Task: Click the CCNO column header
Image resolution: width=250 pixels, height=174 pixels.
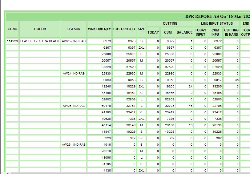Action: point(12,29)
